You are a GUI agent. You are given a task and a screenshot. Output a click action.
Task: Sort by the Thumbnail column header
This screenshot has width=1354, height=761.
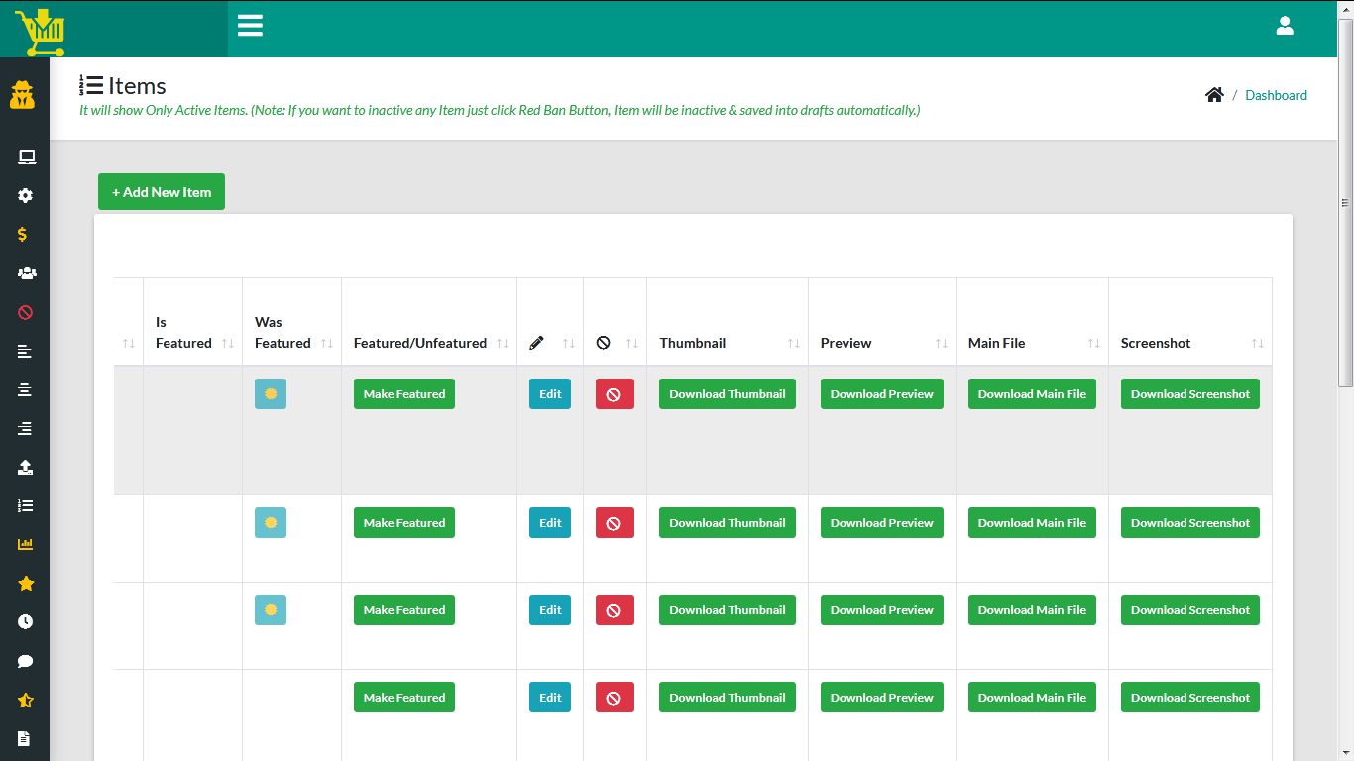(728, 343)
